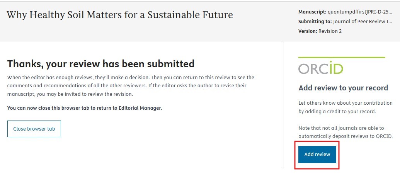This screenshot has width=400, height=192.
Task: Click the note about journals depositing reviews to ORCID
Action: 346,132
